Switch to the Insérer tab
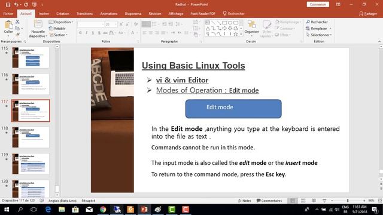 coord(44,14)
